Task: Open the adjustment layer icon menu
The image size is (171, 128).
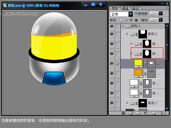Action: (146, 113)
